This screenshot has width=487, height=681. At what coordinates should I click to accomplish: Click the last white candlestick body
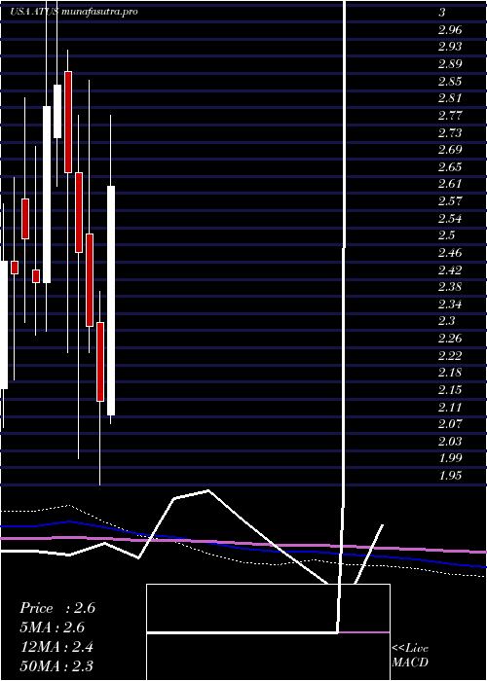111,301
